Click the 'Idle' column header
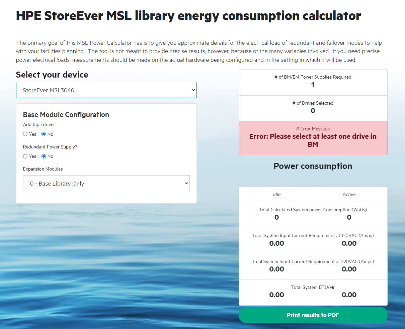 coord(277,194)
